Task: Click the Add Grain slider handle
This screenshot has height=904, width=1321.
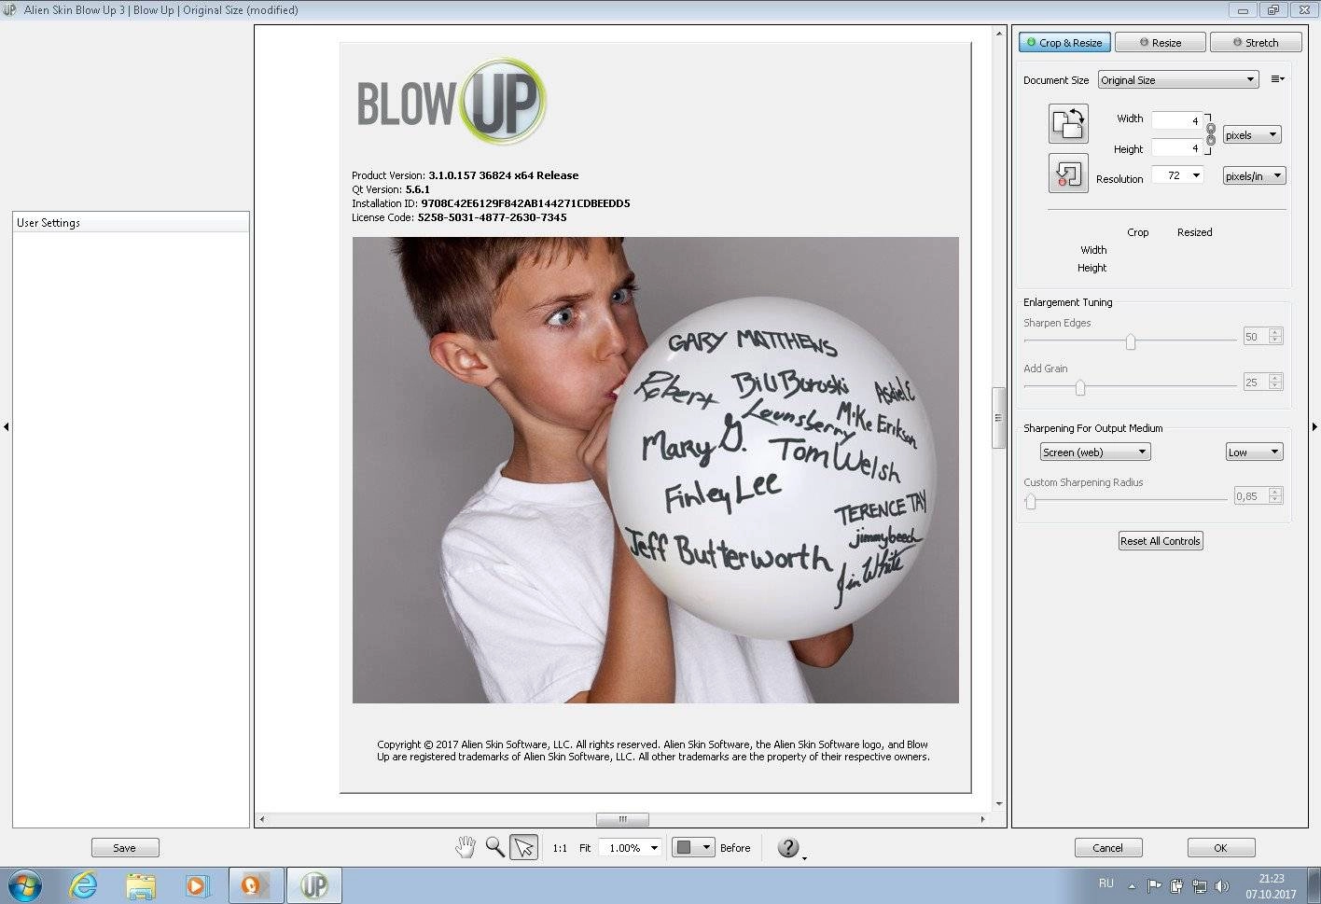Action: 1080,387
